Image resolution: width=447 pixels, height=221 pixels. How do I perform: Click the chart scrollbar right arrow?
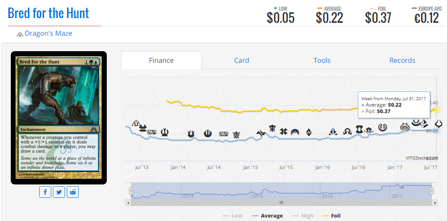pyautogui.click(x=435, y=203)
